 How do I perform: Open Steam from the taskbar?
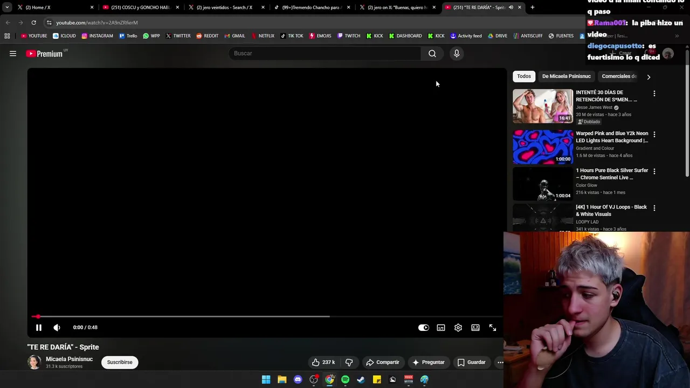pos(361,379)
